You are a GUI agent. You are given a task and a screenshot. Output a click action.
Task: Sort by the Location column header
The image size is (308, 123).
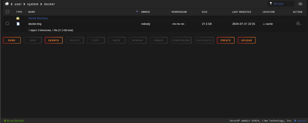coord(269,12)
